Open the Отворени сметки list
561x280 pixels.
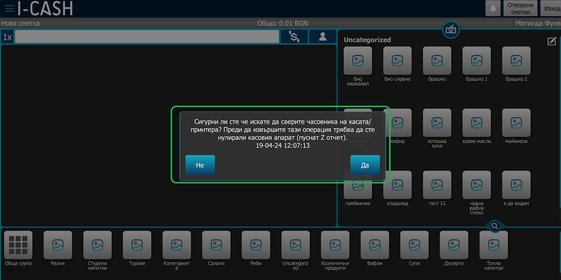click(521, 8)
